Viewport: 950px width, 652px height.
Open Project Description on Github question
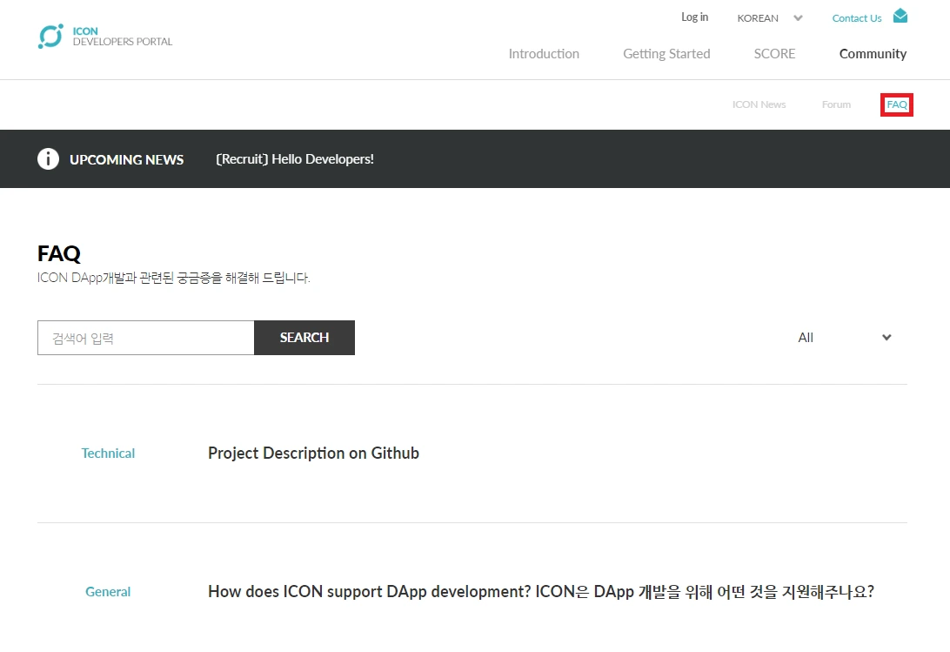313,453
